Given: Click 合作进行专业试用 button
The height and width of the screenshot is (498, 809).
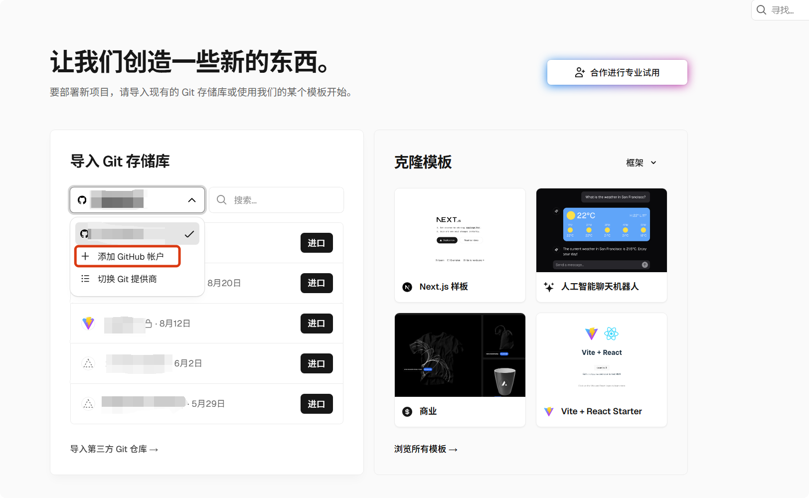Looking at the screenshot, I should [x=617, y=73].
